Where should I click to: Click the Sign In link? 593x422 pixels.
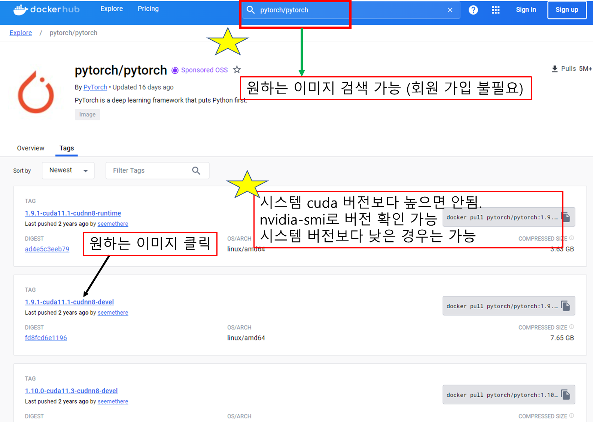coord(526,10)
